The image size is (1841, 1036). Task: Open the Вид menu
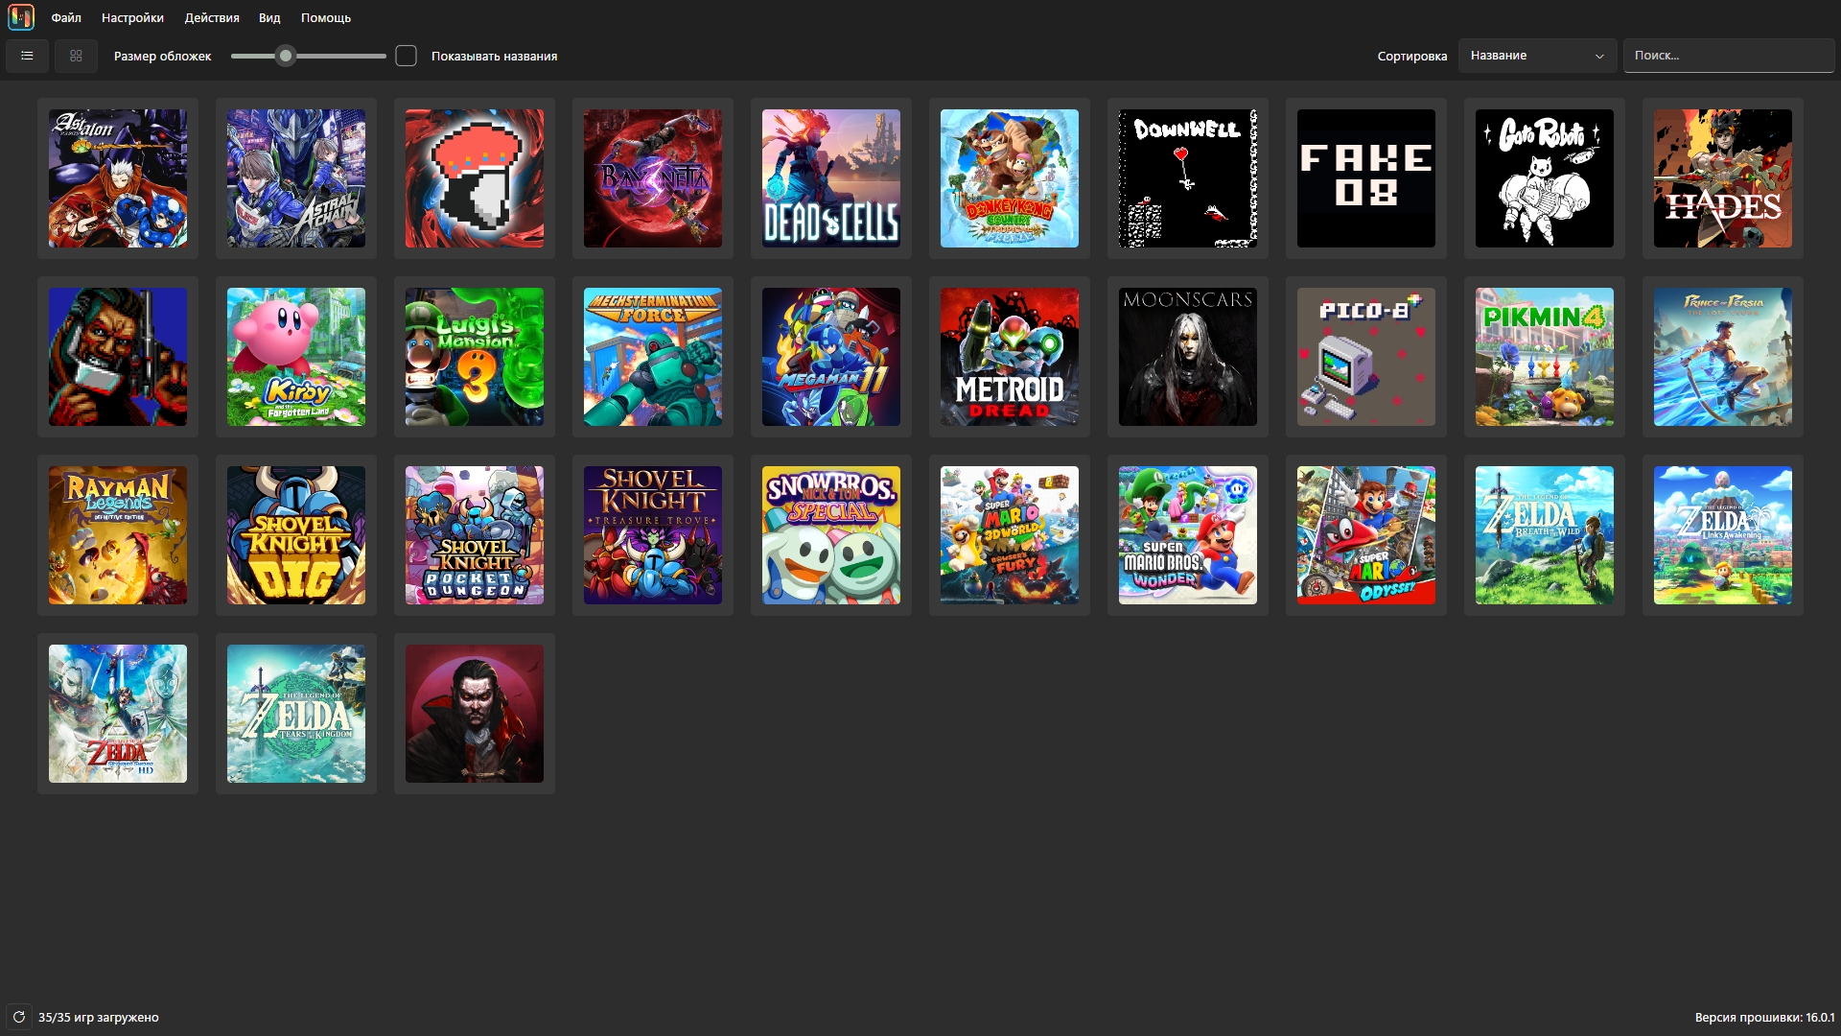coord(269,17)
